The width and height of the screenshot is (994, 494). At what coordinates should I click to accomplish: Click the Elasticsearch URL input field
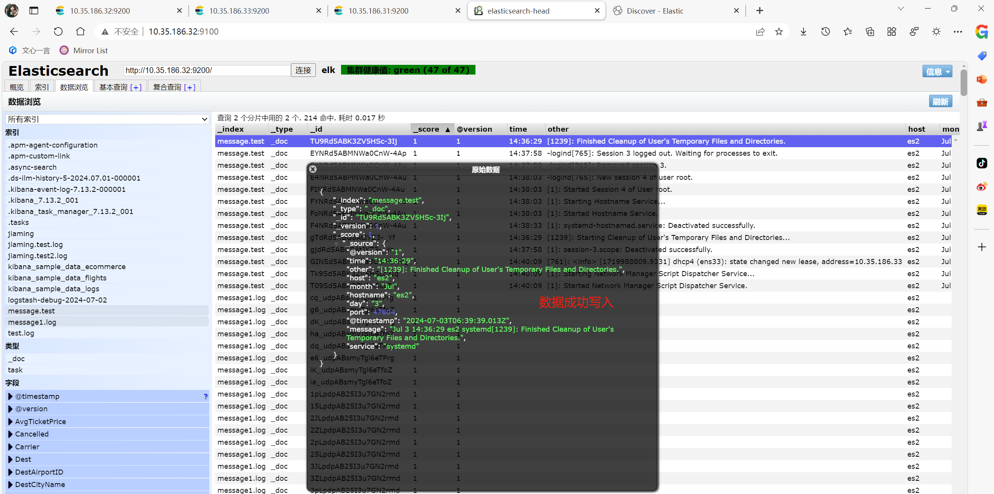click(207, 70)
